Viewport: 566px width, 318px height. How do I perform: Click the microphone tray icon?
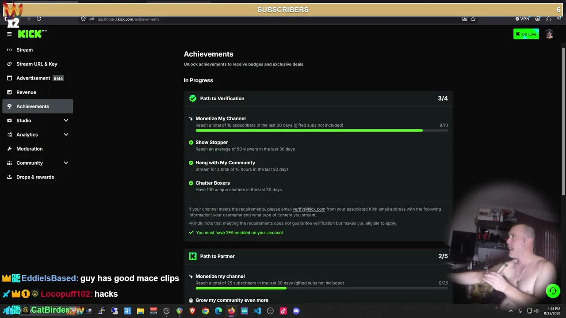(x=520, y=311)
